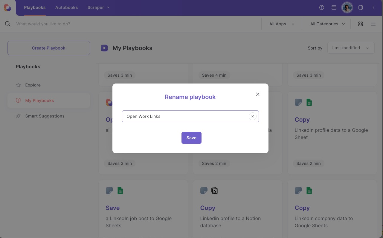
Task: Open the All Apps dropdown
Action: 282,24
